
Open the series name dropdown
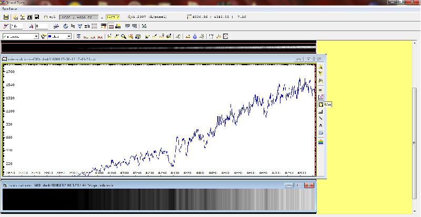tap(21, 36)
